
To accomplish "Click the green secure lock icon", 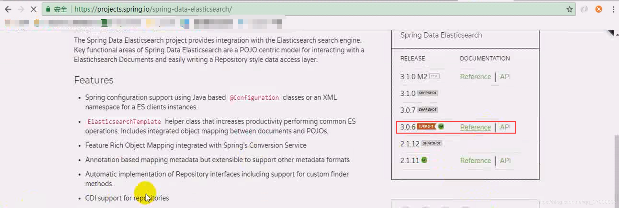I will [x=48, y=9].
